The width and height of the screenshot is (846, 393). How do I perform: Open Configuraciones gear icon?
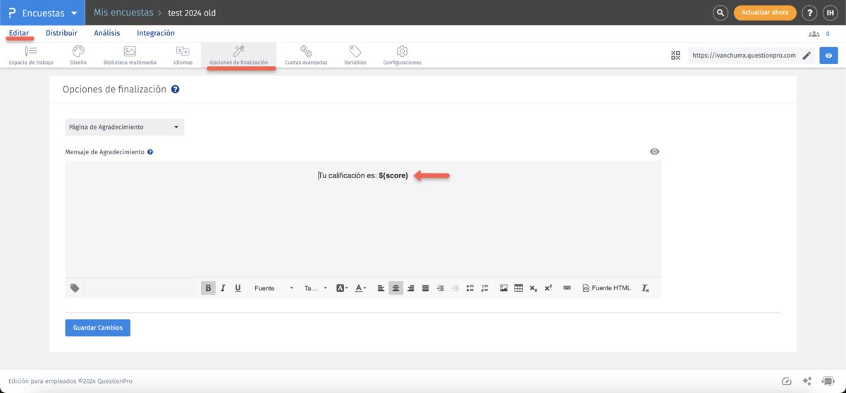click(x=402, y=51)
